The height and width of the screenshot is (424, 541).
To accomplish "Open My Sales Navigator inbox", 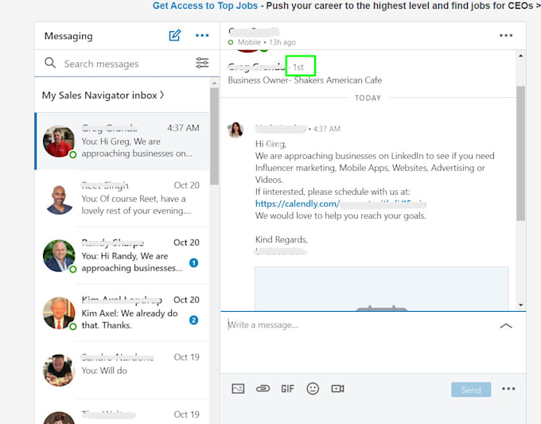I will [x=103, y=95].
